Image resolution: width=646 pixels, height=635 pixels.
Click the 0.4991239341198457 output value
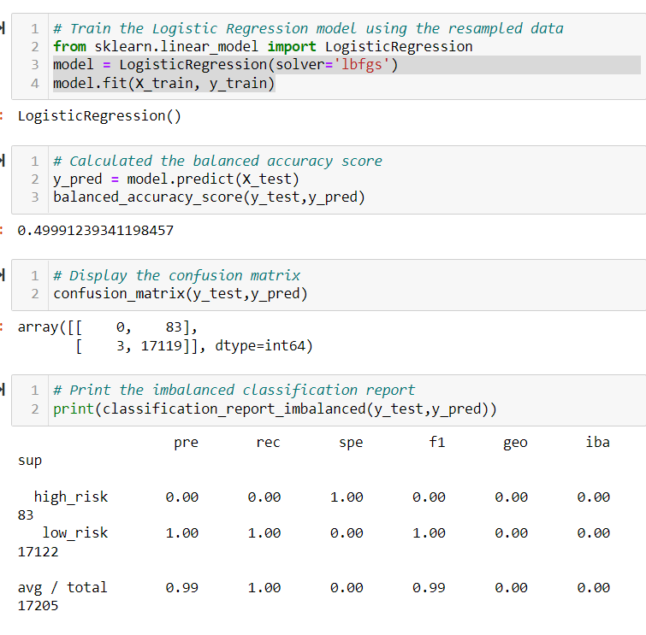click(96, 231)
